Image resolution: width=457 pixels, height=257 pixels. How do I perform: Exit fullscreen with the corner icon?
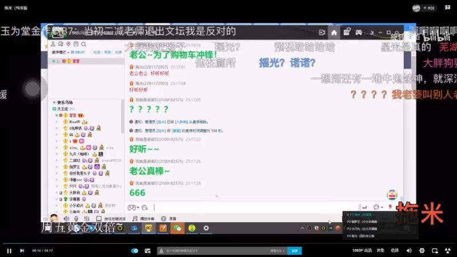click(448, 251)
